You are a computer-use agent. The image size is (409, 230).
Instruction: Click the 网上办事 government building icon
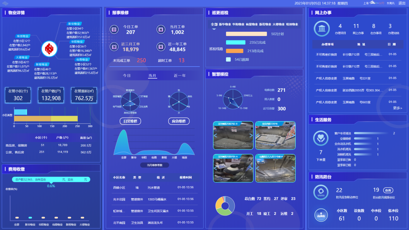coord(321,28)
